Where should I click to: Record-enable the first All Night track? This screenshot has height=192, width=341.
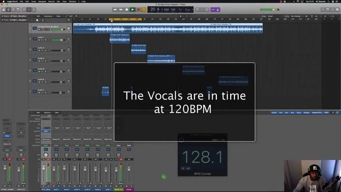(x=45, y=29)
